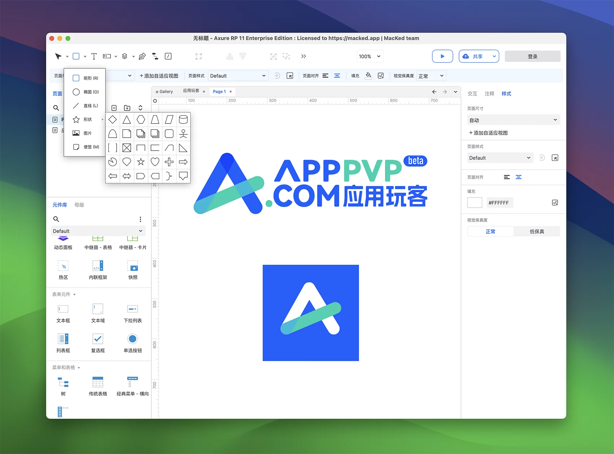Choose 矩形 (R) from shape menu
This screenshot has height=454, width=614.
coord(85,78)
